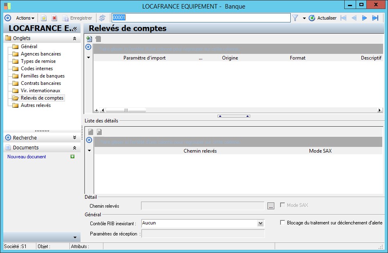Click the upper grid round options icon
The height and width of the screenshot is (253, 388).
click(88, 47)
